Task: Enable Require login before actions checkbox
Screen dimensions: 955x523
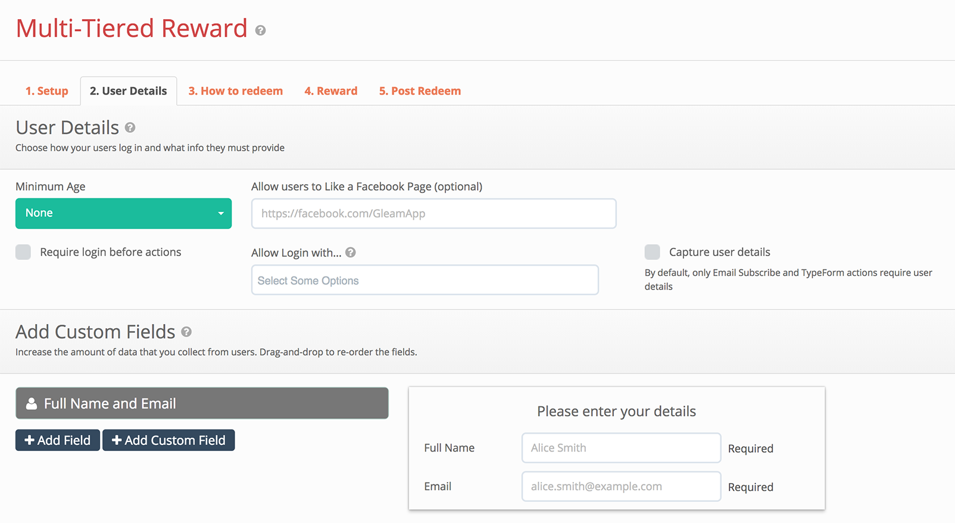Action: [23, 252]
